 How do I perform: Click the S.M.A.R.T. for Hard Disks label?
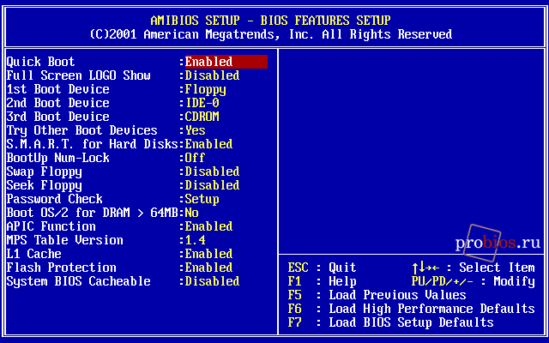92,144
